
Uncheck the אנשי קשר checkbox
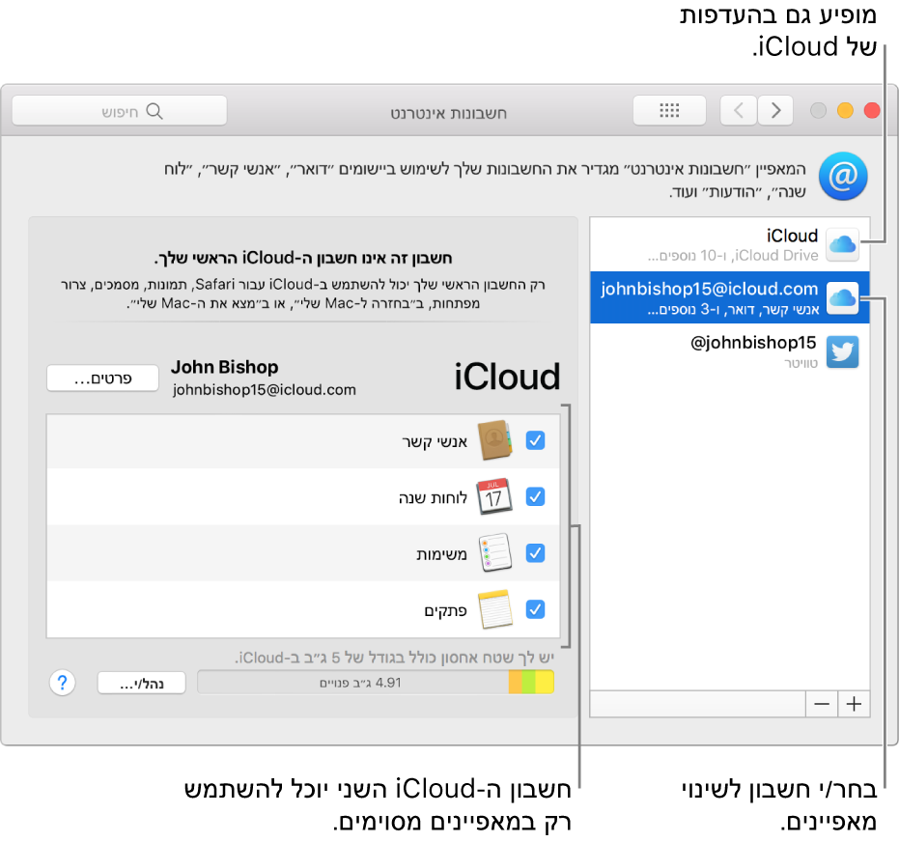536,440
